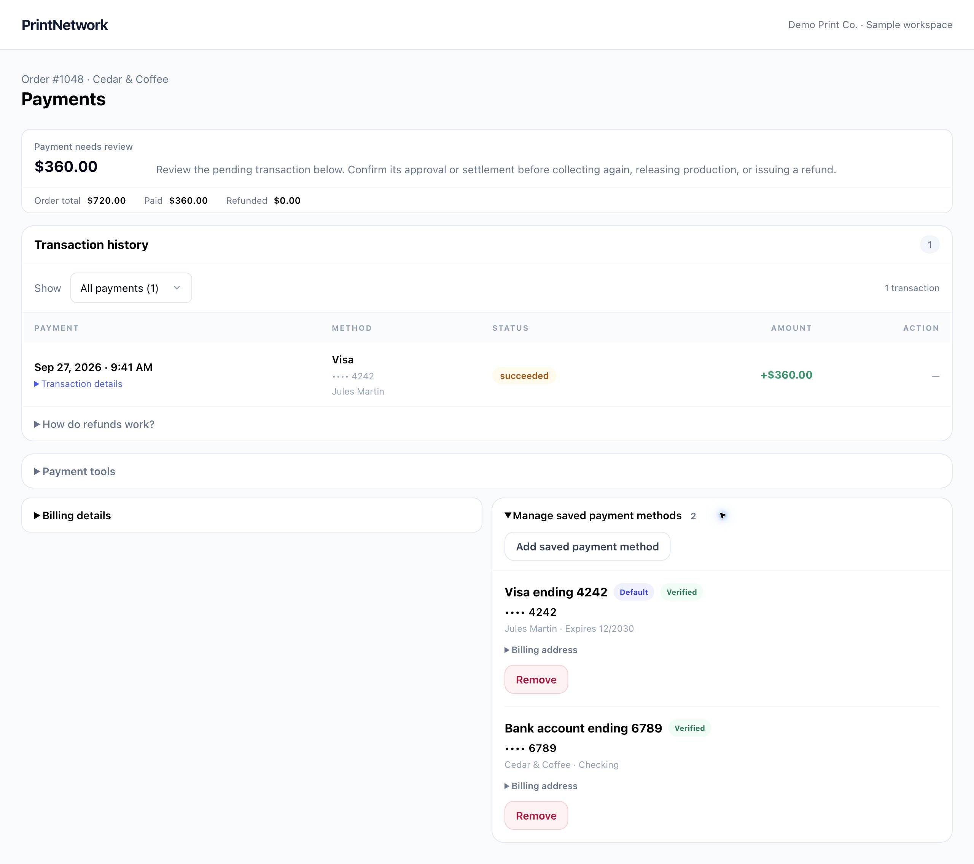Image resolution: width=974 pixels, height=864 pixels.
Task: Click the Transaction history count badge 1
Action: 929,245
